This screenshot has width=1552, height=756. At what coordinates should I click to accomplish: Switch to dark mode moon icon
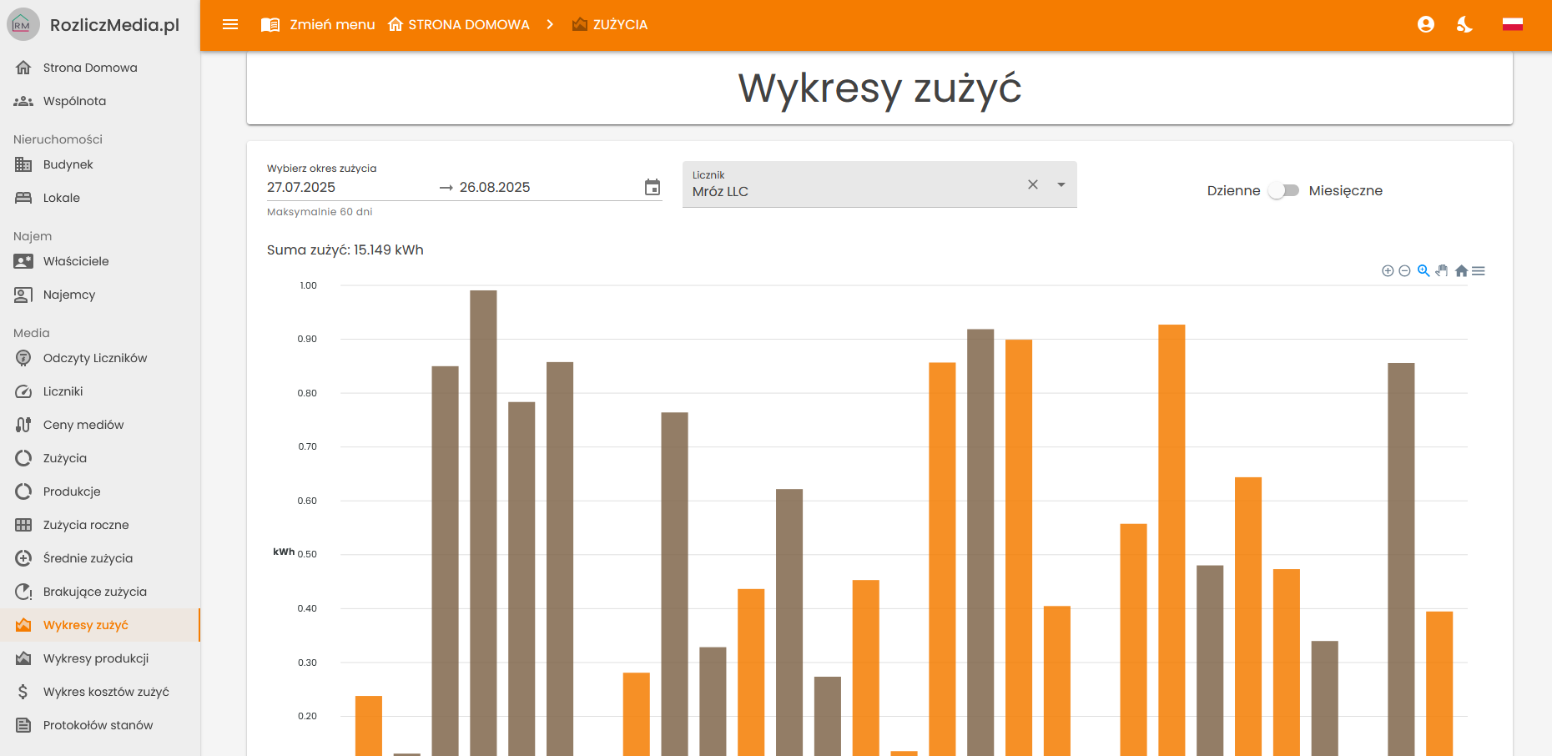1464,25
